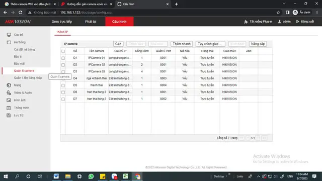This screenshot has width=322, height=181.
Task: Select the Hình ảnh image icon
Action: click(x=9, y=100)
